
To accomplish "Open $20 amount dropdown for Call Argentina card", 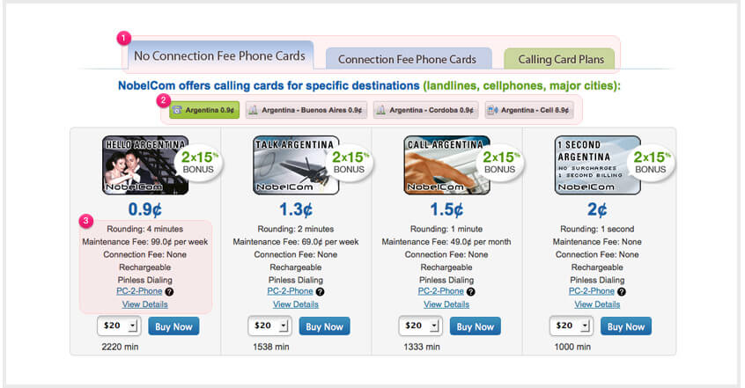I will point(420,326).
